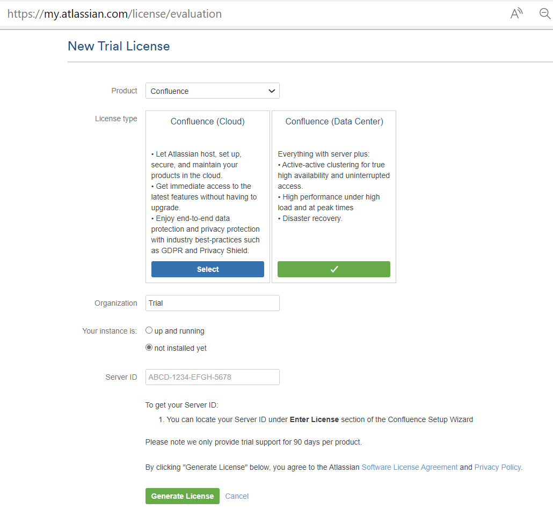Open the Privacy Policy link
This screenshot has width=553, height=517.
coord(497,467)
